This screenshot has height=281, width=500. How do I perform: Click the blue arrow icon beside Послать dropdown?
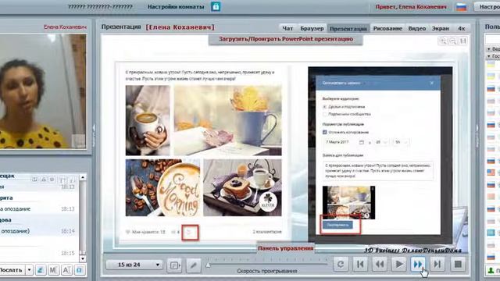(x=41, y=270)
